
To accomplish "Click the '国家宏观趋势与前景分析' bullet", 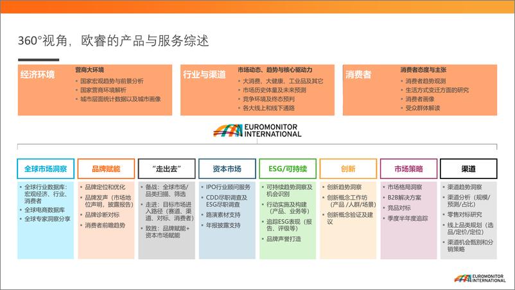I will (112, 81).
